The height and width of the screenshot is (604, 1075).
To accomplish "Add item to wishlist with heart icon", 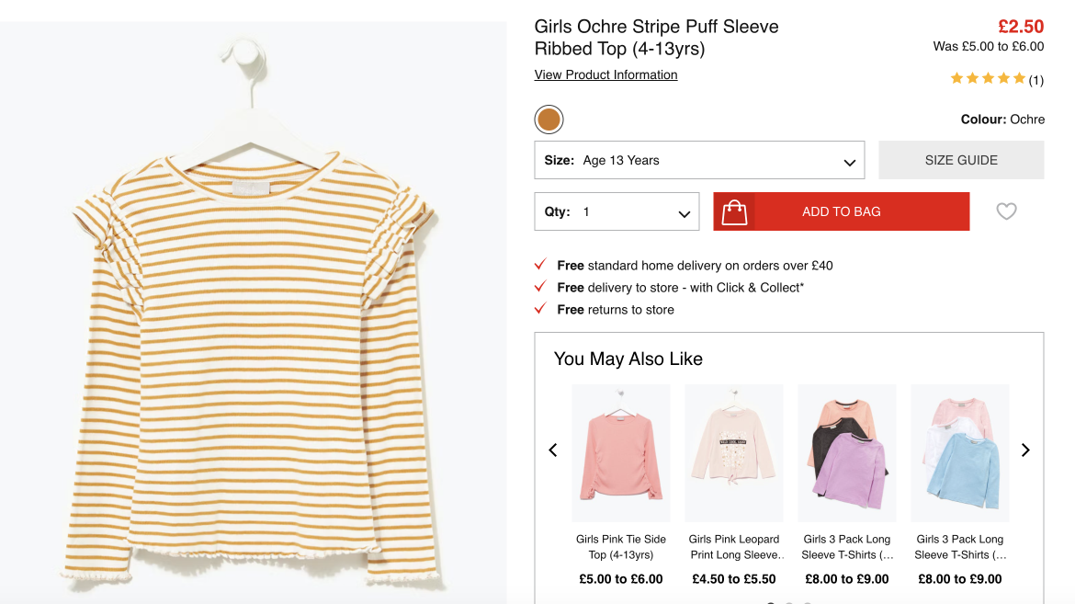I will pos(1006,211).
